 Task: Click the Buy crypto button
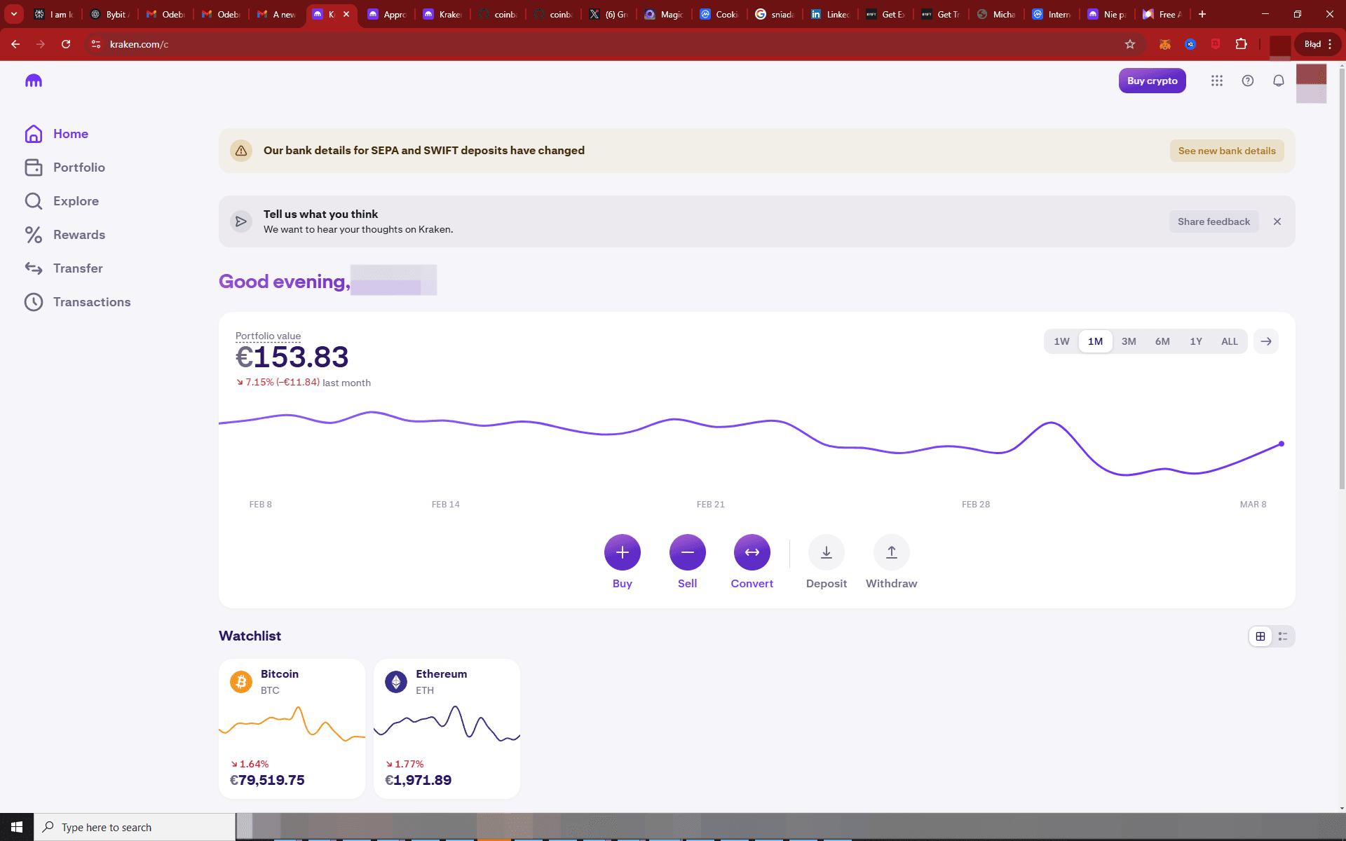tap(1152, 81)
